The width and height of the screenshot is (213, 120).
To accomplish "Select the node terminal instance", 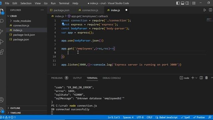I will coord(184,78).
